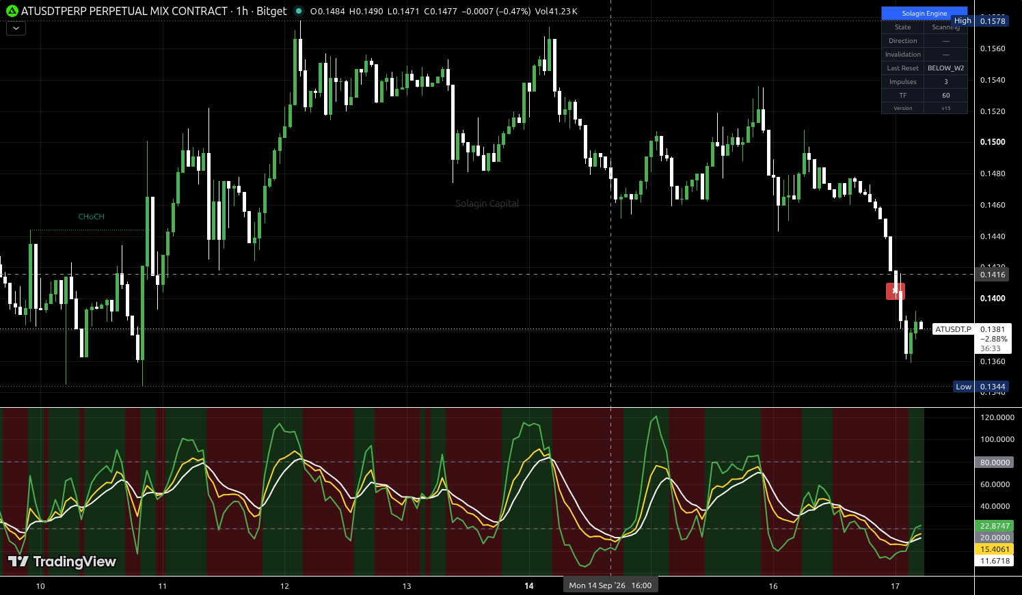
Task: Click the open value O0.1484
Action: coord(327,12)
